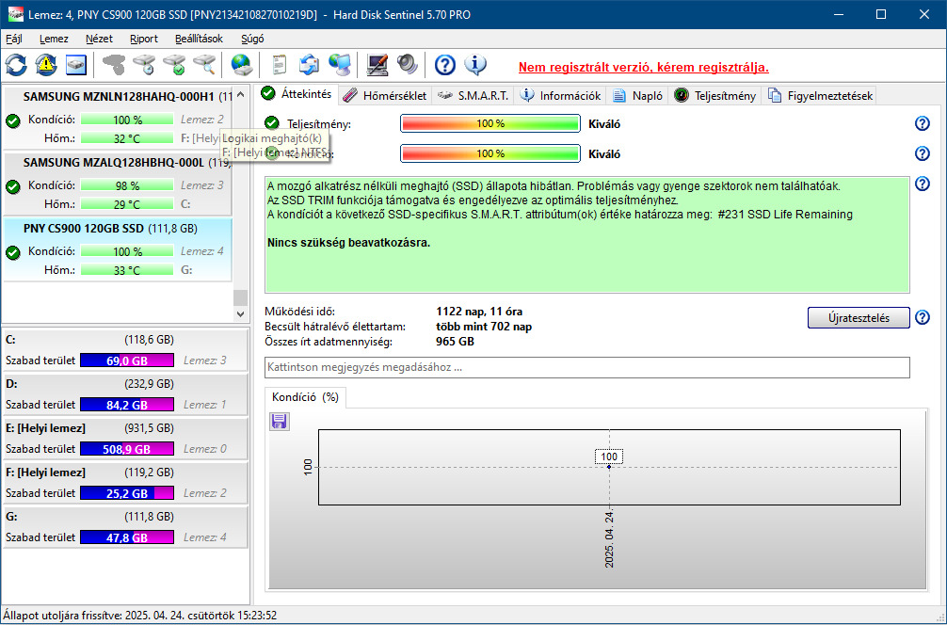Click the speaker sound toolbar icon
This screenshot has height=625, width=947.
[407, 65]
